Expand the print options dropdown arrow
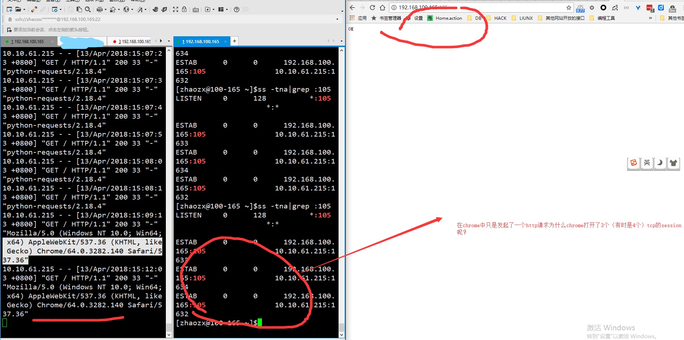This screenshot has width=684, height=340. (105, 10)
